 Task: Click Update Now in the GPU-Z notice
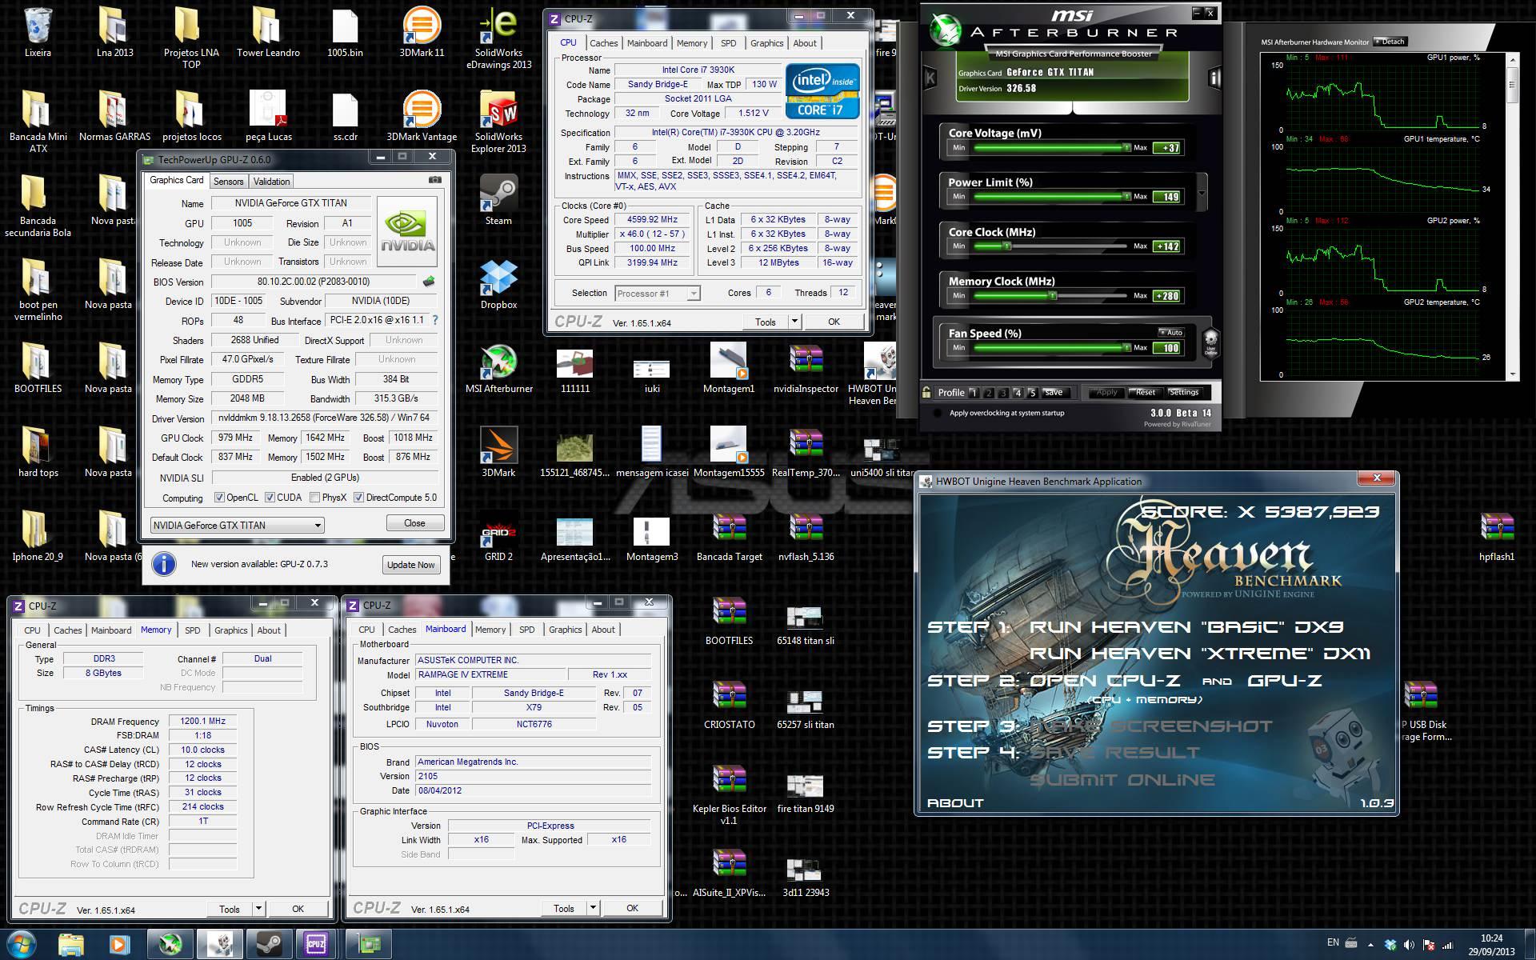point(410,565)
